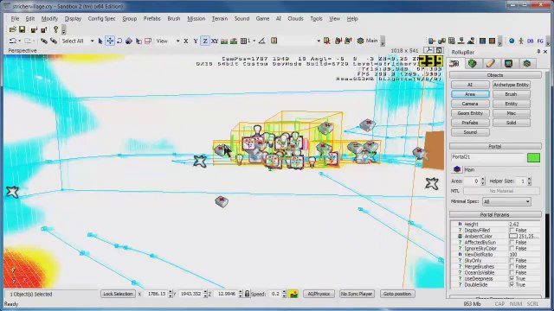Open the Mission menu
Viewport: 554px width, 311px height.
coord(196,19)
